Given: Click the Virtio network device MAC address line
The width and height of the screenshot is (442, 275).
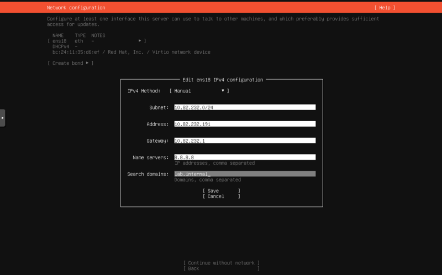Looking at the screenshot, I should (x=131, y=52).
